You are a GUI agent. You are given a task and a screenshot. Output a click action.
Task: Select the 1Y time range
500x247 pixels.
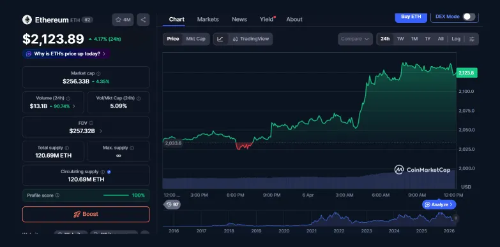pos(428,39)
